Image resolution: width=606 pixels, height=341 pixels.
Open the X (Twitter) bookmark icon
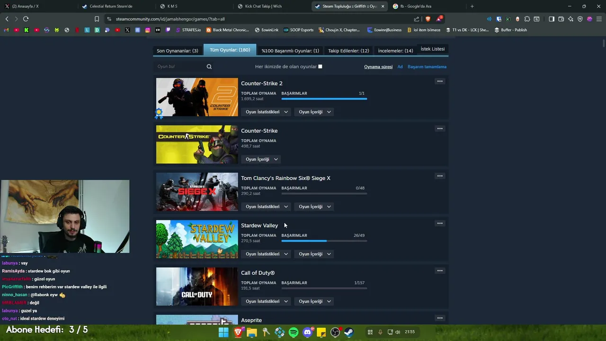click(x=127, y=30)
